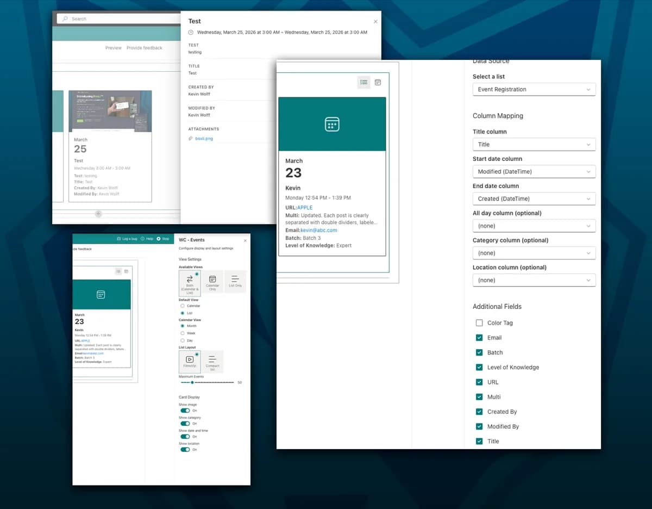Open the Start date column dropdown
Viewport: 652px width, 509px height.
pos(534,172)
